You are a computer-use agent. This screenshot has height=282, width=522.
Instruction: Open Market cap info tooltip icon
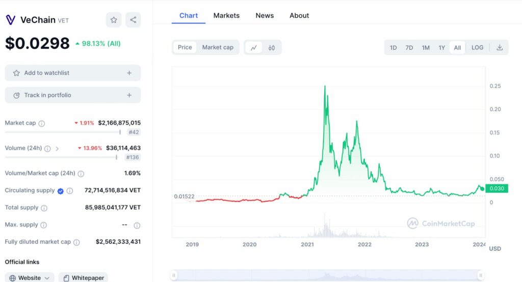(42, 123)
